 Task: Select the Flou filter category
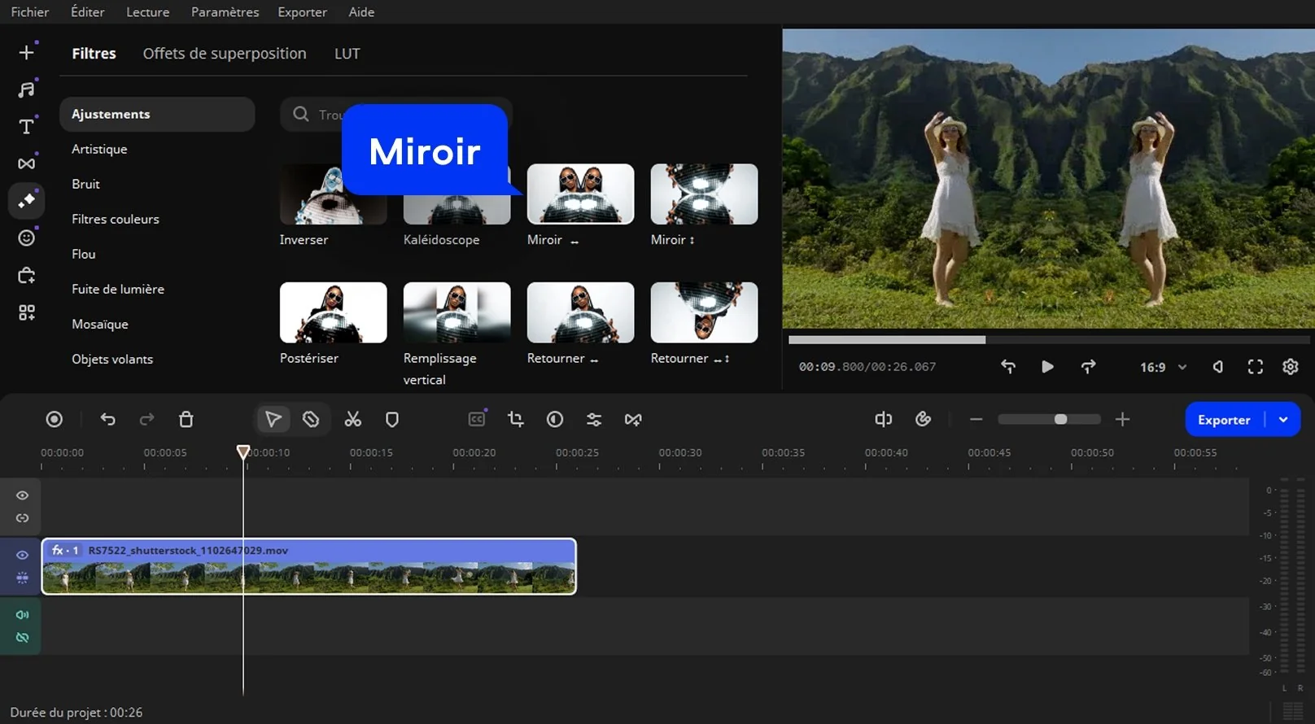[83, 254]
